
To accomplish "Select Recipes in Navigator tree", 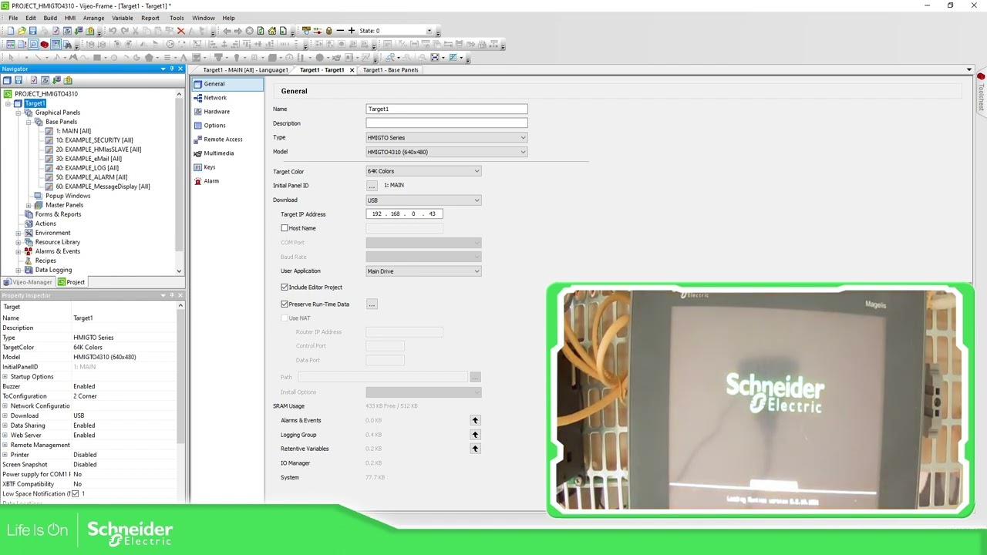I will 45,261.
